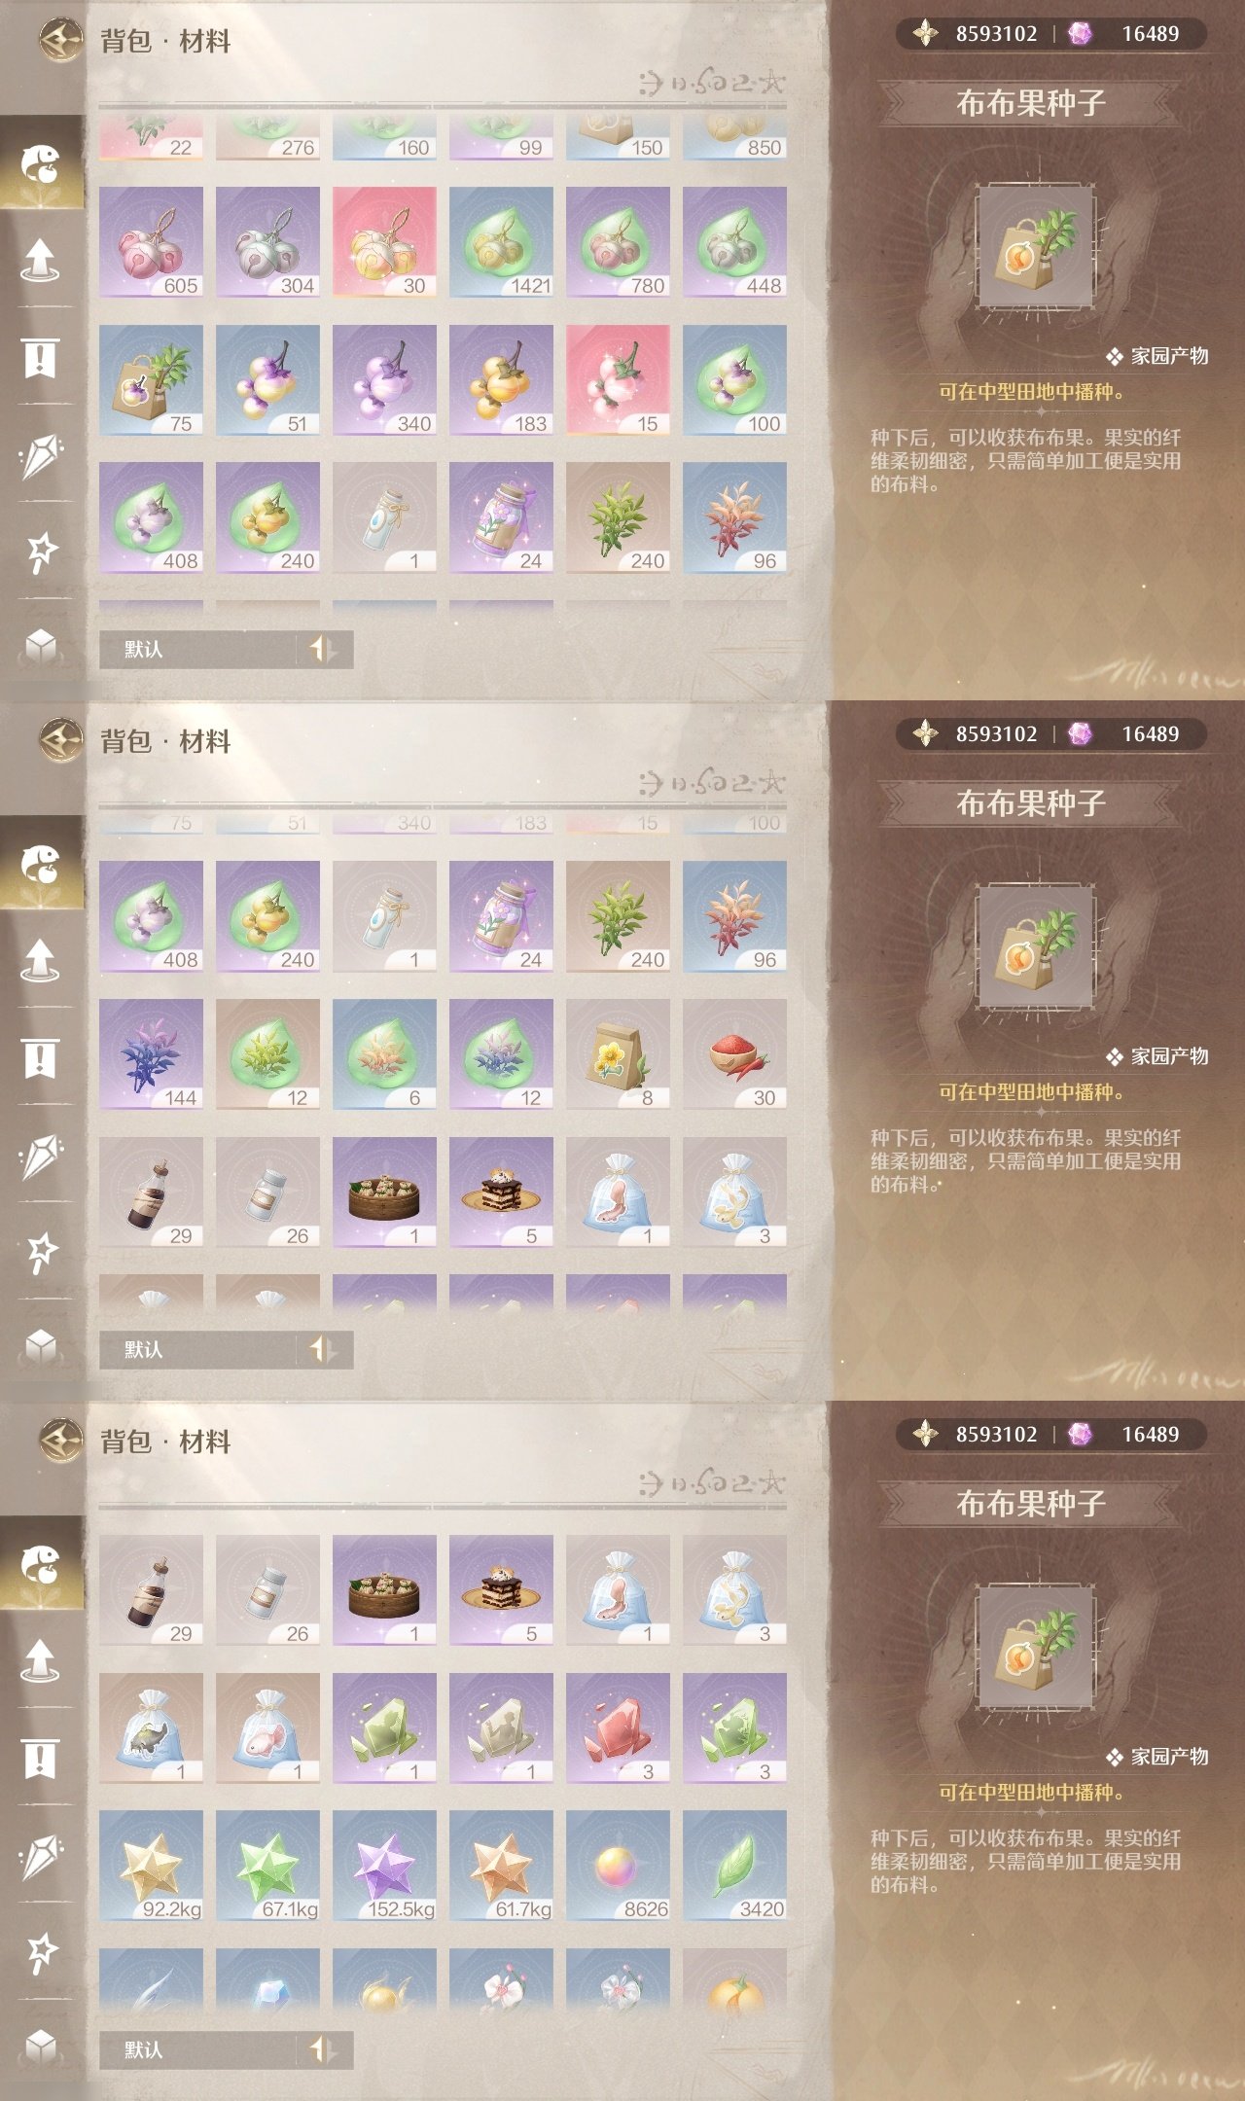
Task: Select the green leaf item with 3420
Action: 734,1866
